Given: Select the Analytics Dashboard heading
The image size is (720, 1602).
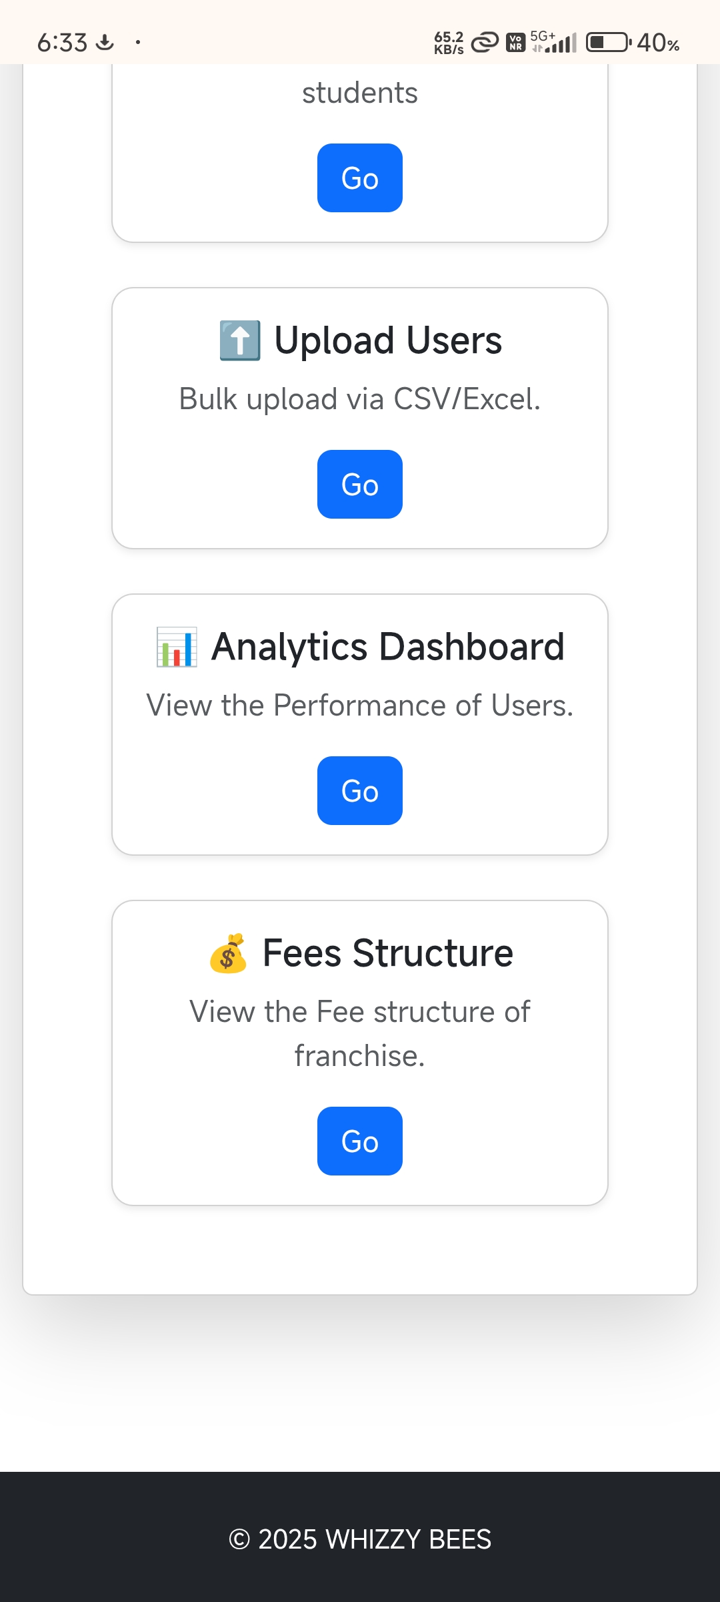Looking at the screenshot, I should pos(388,647).
